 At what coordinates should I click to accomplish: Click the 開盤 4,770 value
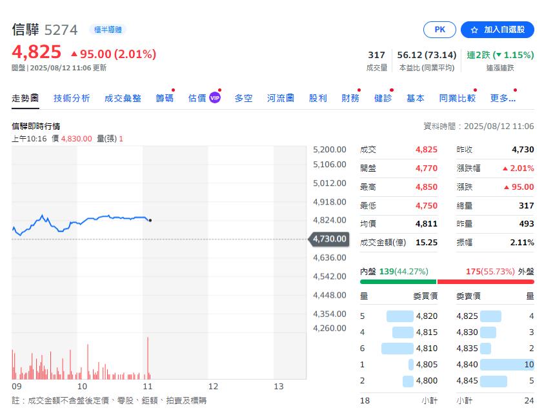[x=427, y=168]
